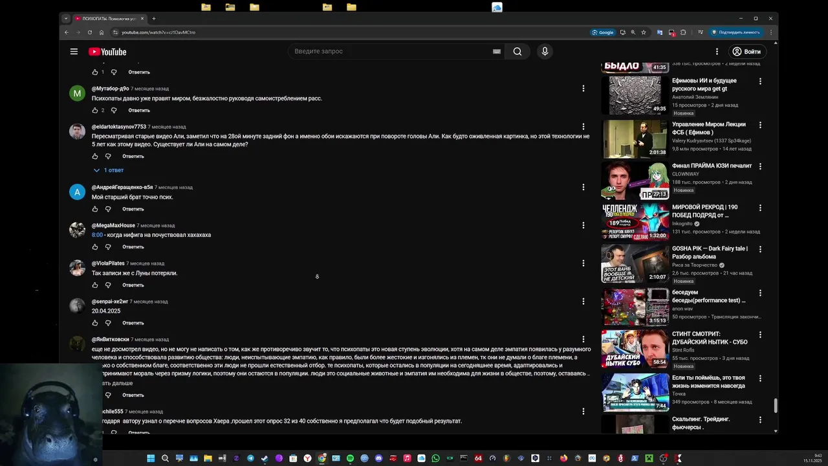Bookmark this page with the star icon
This screenshot has width=828, height=466.
pyautogui.click(x=644, y=32)
